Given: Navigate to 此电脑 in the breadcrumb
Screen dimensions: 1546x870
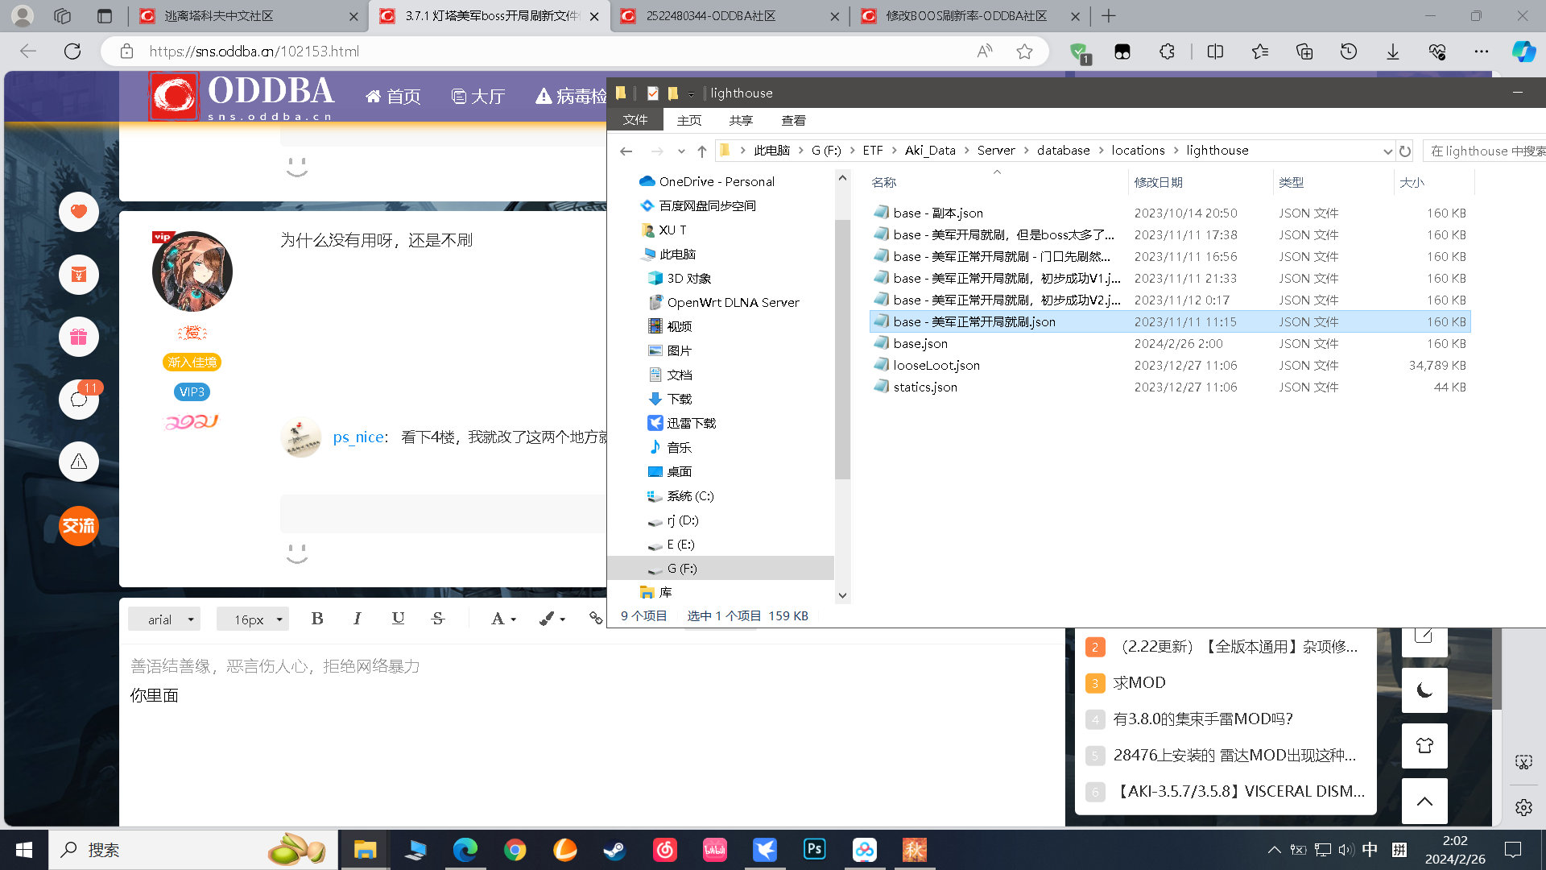Looking at the screenshot, I should [771, 150].
